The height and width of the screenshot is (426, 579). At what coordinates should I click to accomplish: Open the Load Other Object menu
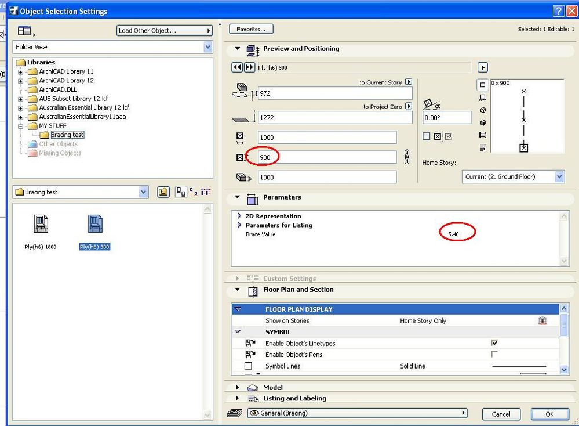(x=165, y=31)
